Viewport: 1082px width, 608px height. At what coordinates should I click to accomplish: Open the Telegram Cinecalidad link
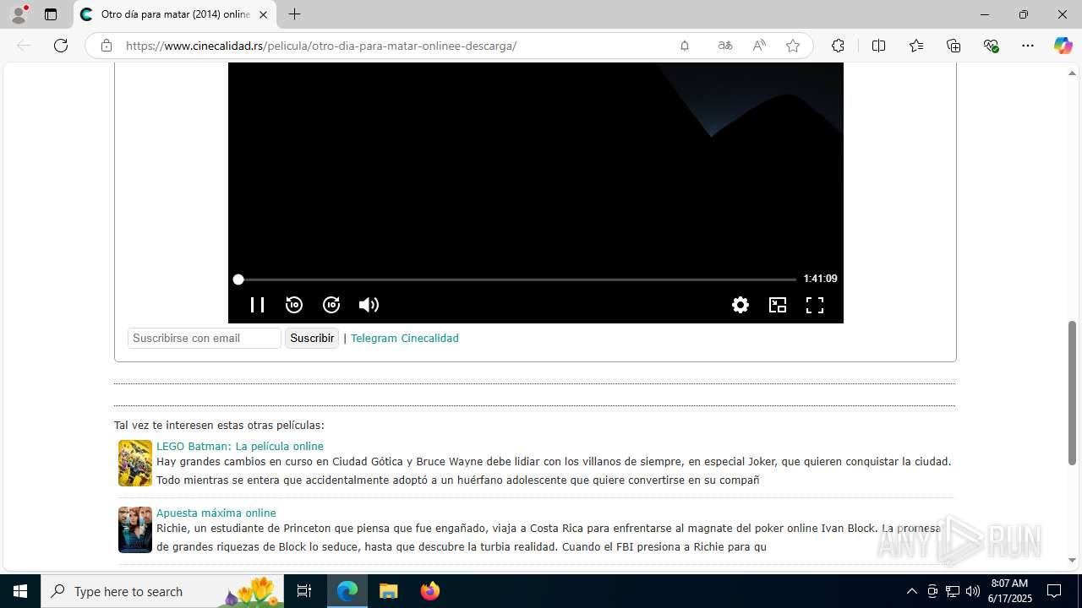point(405,338)
